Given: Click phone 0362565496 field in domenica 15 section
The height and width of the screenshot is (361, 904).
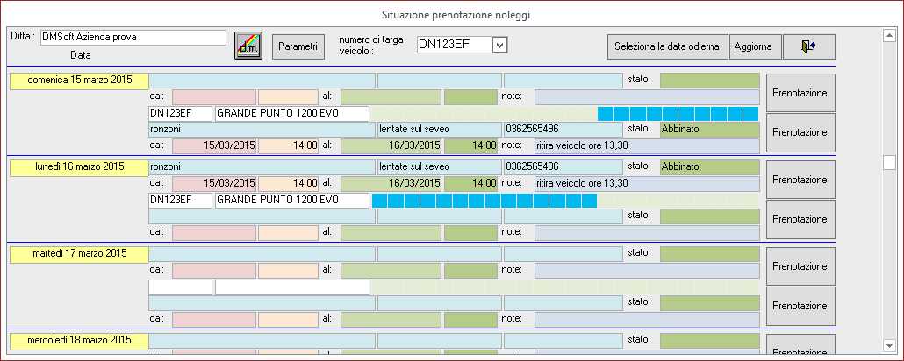Looking at the screenshot, I should click(x=563, y=130).
